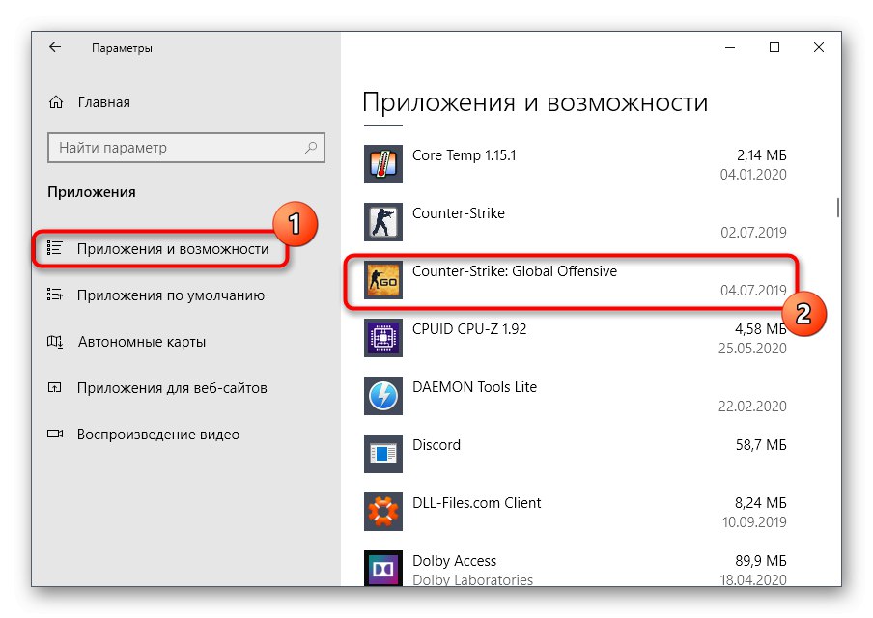Screen dimensions: 873x618
Task: Click the 8,24 МБ size value
Action: [761, 503]
